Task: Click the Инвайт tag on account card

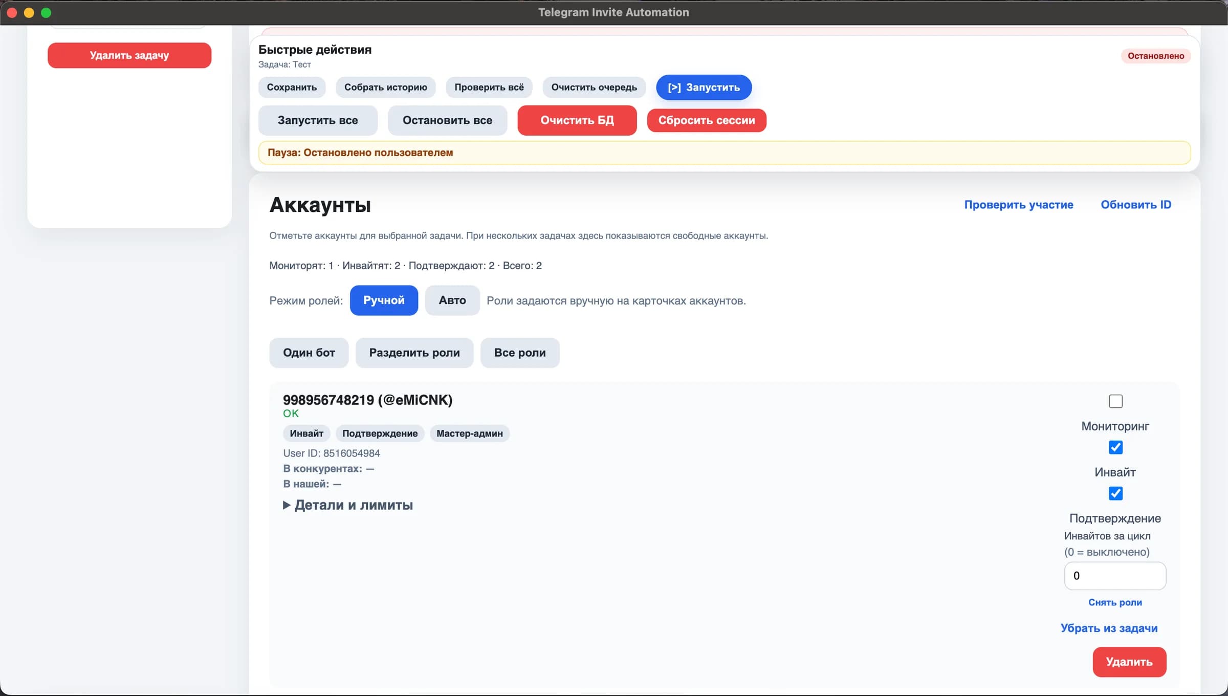Action: (306, 433)
